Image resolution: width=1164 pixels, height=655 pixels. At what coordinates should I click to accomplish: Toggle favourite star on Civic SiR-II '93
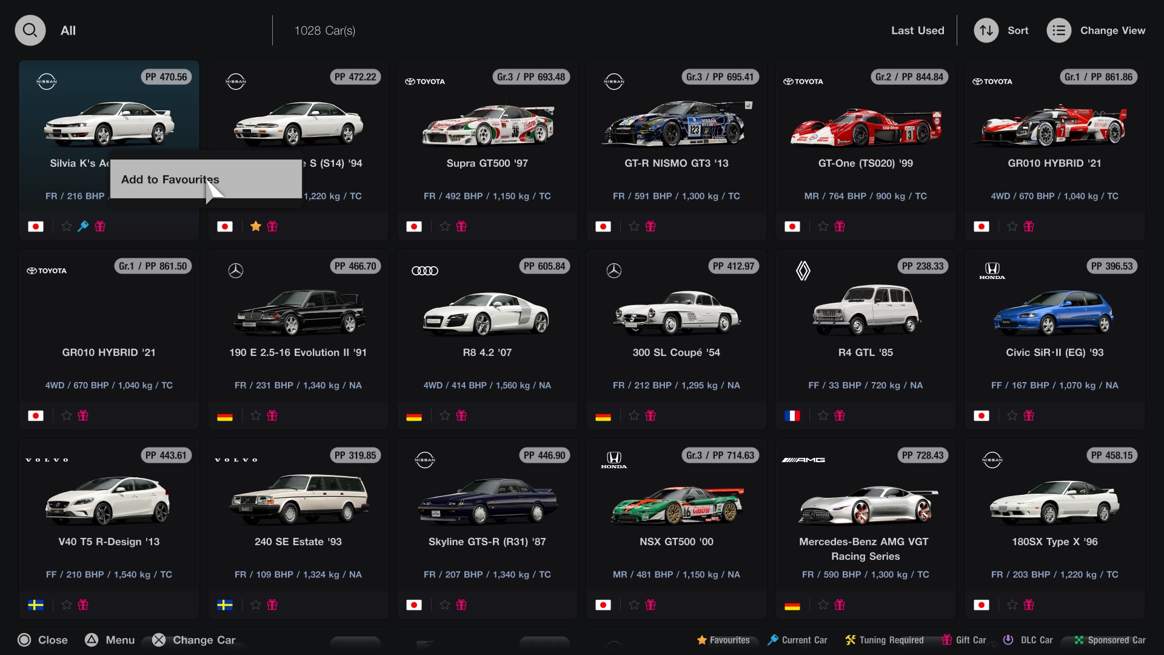click(1012, 415)
